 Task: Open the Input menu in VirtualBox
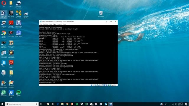pyautogui.click(x=55, y=24)
